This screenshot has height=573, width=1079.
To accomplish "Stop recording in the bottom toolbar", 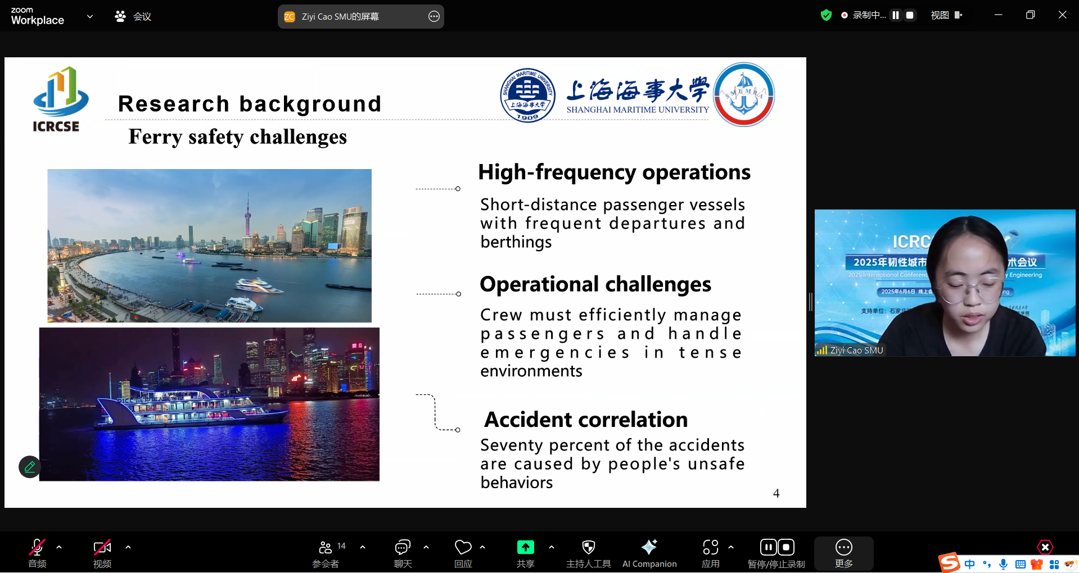I will 786,547.
